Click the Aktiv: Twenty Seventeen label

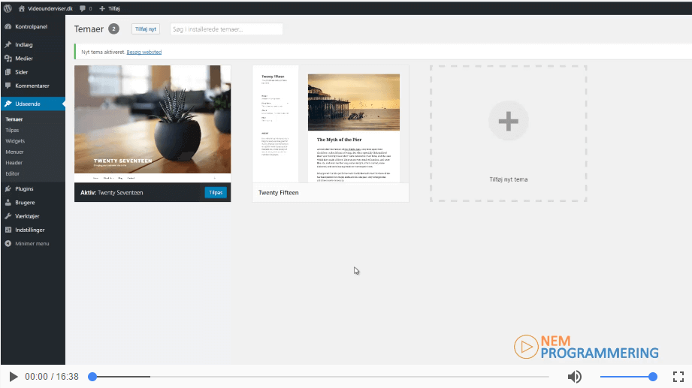pyautogui.click(x=112, y=193)
